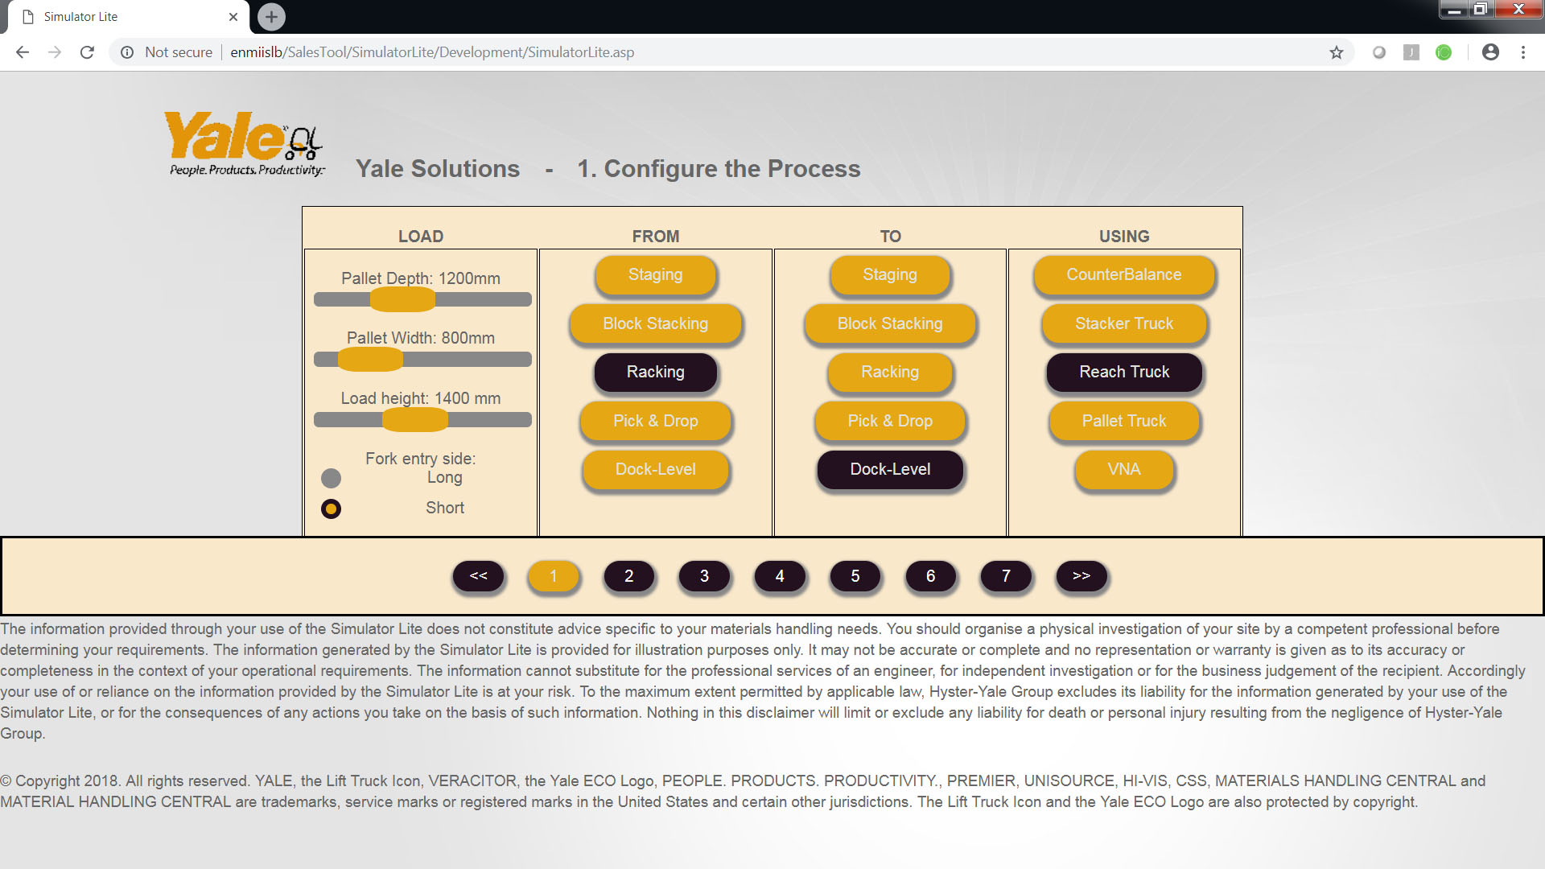
Task: Go to step 7
Action: click(1006, 576)
